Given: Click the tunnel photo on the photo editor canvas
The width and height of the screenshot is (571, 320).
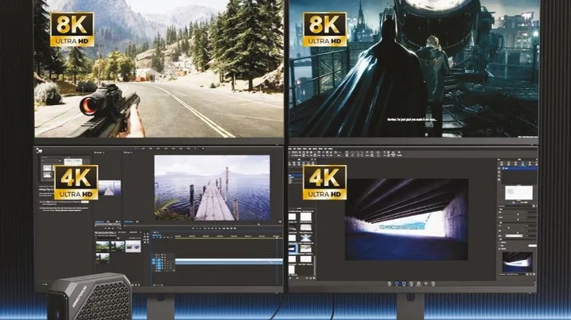Looking at the screenshot, I should tap(406, 219).
